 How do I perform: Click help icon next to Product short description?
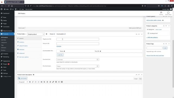[33, 75]
